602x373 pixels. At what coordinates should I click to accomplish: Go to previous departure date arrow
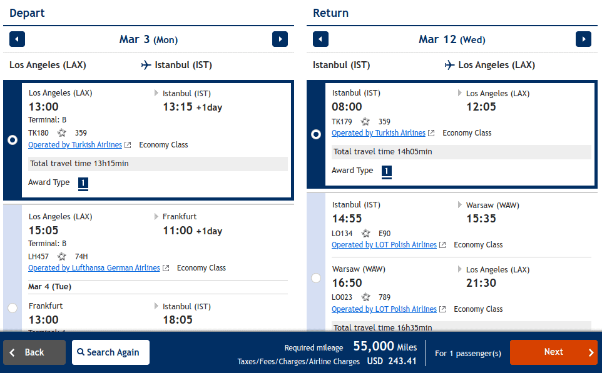click(18, 39)
